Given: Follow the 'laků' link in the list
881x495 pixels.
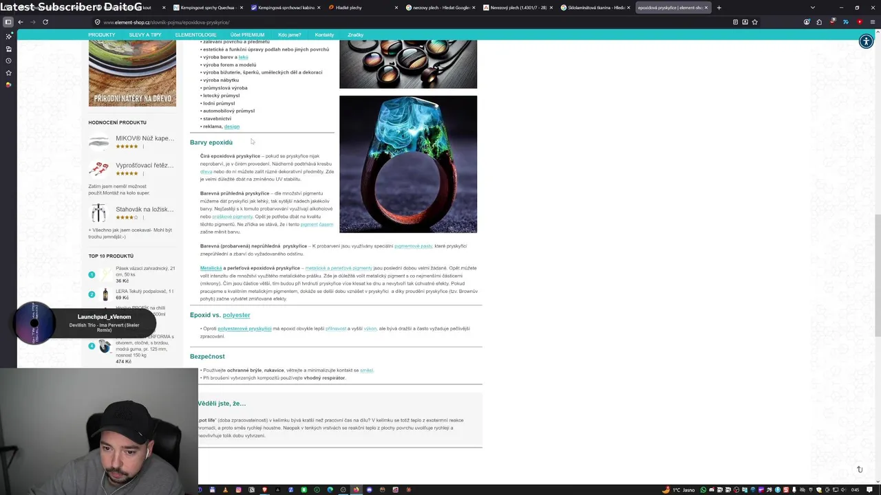Looking at the screenshot, I should coord(243,57).
